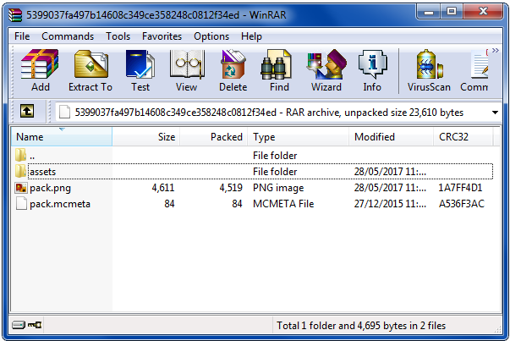Click the 'MCMETA File' type cell
The image size is (510, 341).
coord(283,204)
